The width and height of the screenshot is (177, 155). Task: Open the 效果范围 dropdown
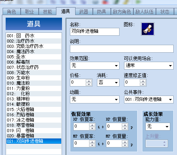pyautogui.click(x=95, y=65)
